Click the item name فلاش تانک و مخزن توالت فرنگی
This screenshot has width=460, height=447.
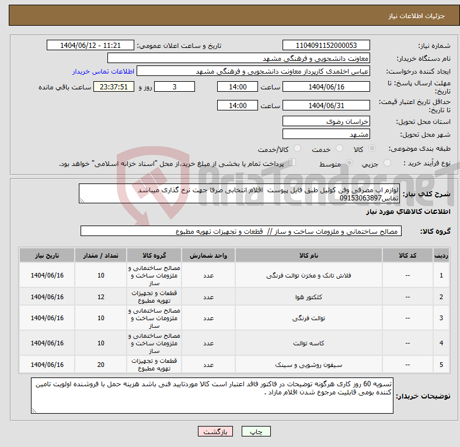(x=309, y=275)
